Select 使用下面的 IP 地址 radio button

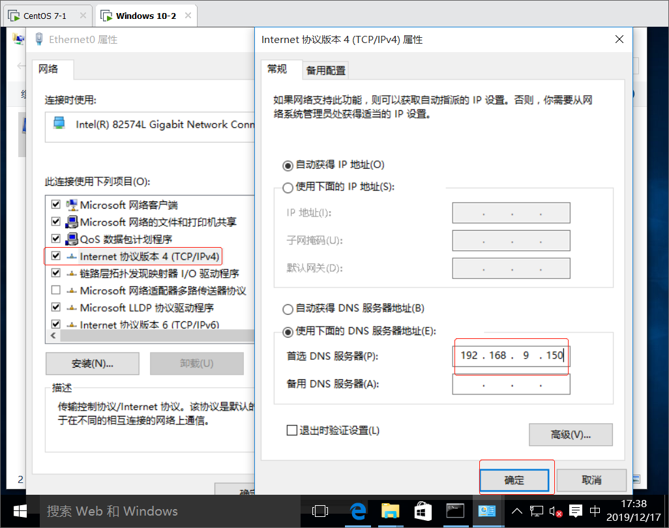[x=288, y=188]
